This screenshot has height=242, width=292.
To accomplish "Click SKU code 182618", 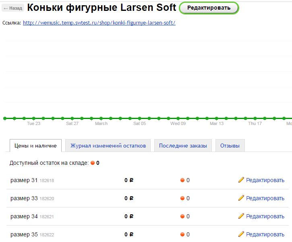I will pyautogui.click(x=47, y=180).
